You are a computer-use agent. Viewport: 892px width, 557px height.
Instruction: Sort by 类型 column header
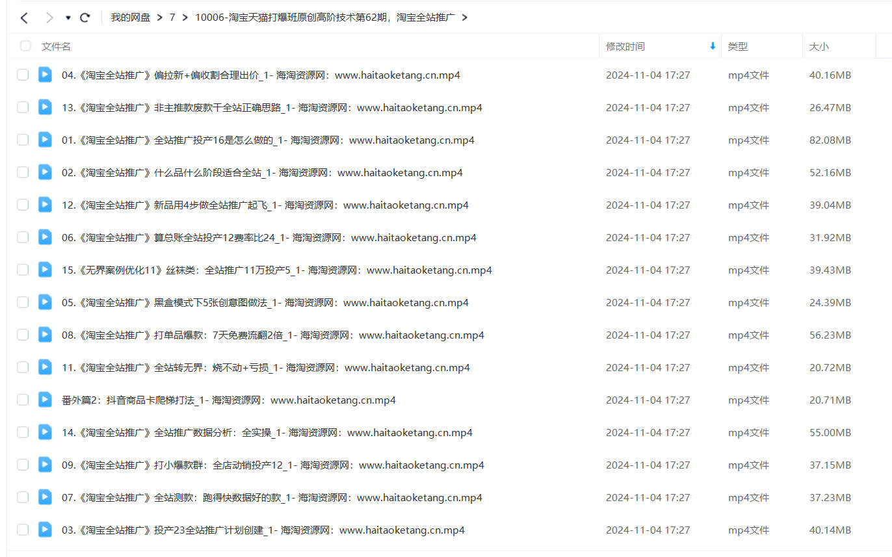[738, 47]
